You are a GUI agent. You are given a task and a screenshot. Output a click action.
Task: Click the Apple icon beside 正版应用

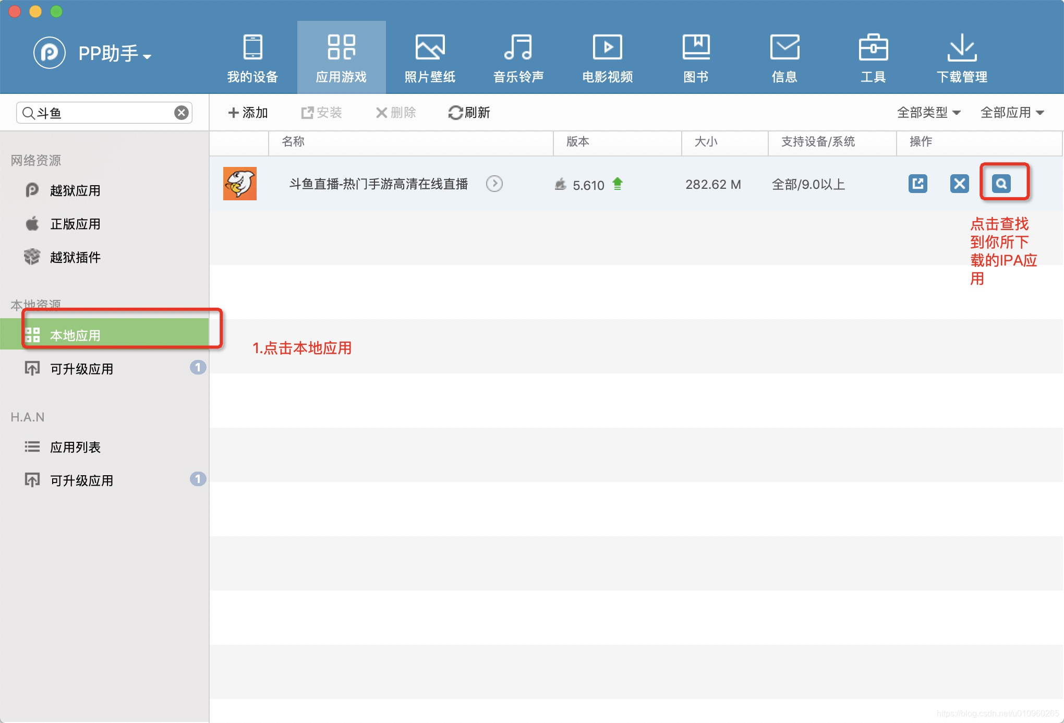tap(32, 223)
